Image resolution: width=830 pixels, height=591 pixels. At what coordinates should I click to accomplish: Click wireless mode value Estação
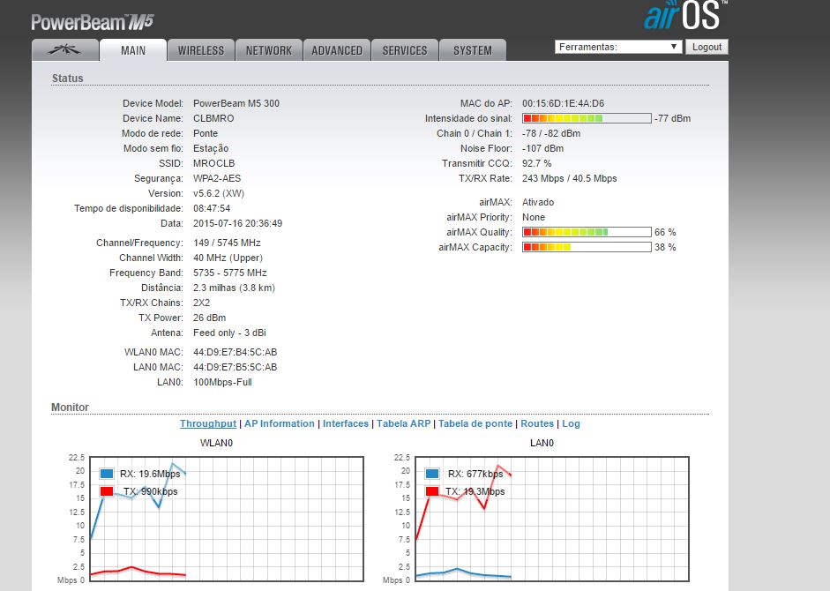211,148
